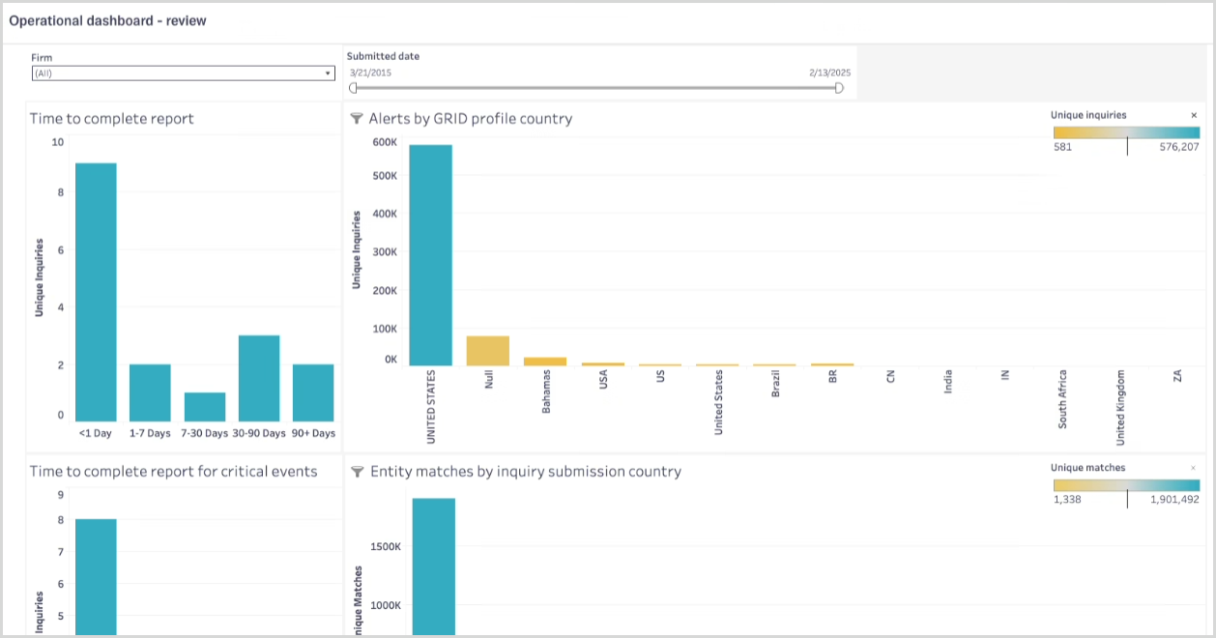Click the end date 2/13/2025 label
Image resolution: width=1216 pixels, height=638 pixels.
pos(829,72)
